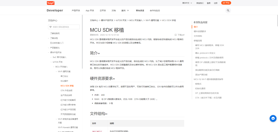Screen dimensions: 278x132
Task: Open the search magnifier icon
Action: [x=228, y=11]
